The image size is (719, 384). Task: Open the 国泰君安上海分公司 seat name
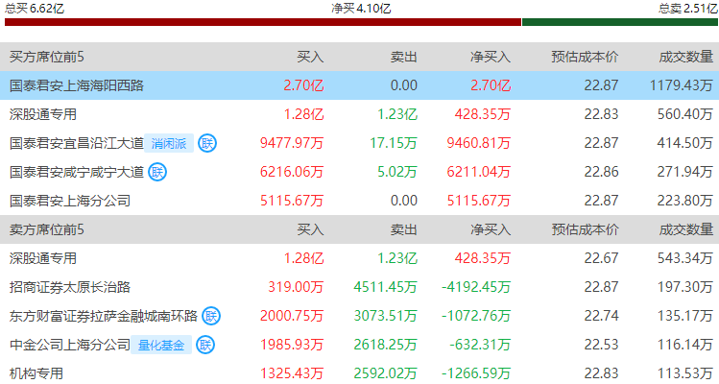(x=70, y=201)
